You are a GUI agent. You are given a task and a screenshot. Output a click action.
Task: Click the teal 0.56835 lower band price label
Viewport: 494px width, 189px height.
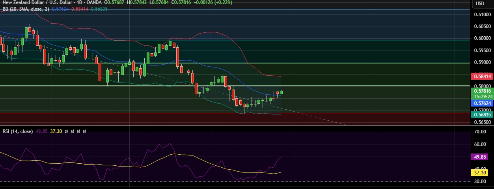pos(482,115)
